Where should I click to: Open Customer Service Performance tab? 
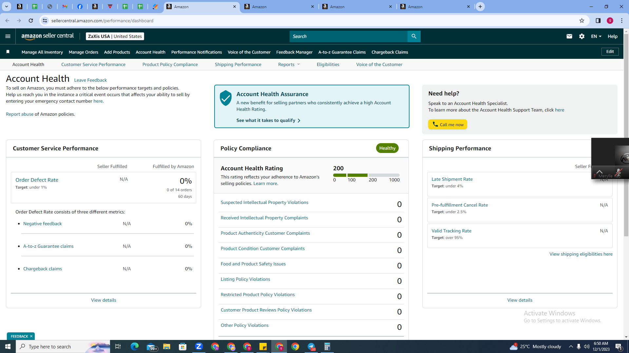point(93,64)
